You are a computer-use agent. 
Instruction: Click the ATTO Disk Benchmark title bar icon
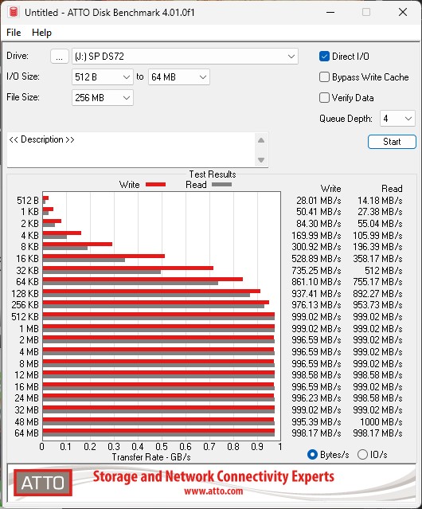coord(13,12)
